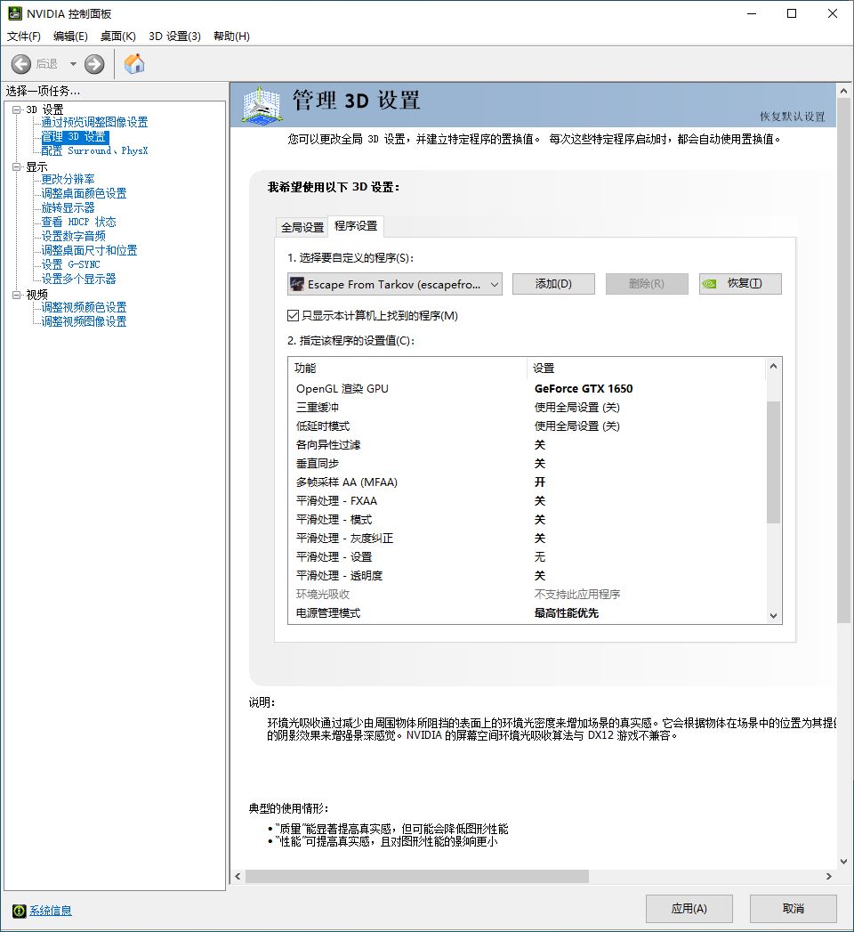Screen dimensions: 854x932
Task: Click the NVIDIA logo on 恢复 button
Action: [710, 284]
